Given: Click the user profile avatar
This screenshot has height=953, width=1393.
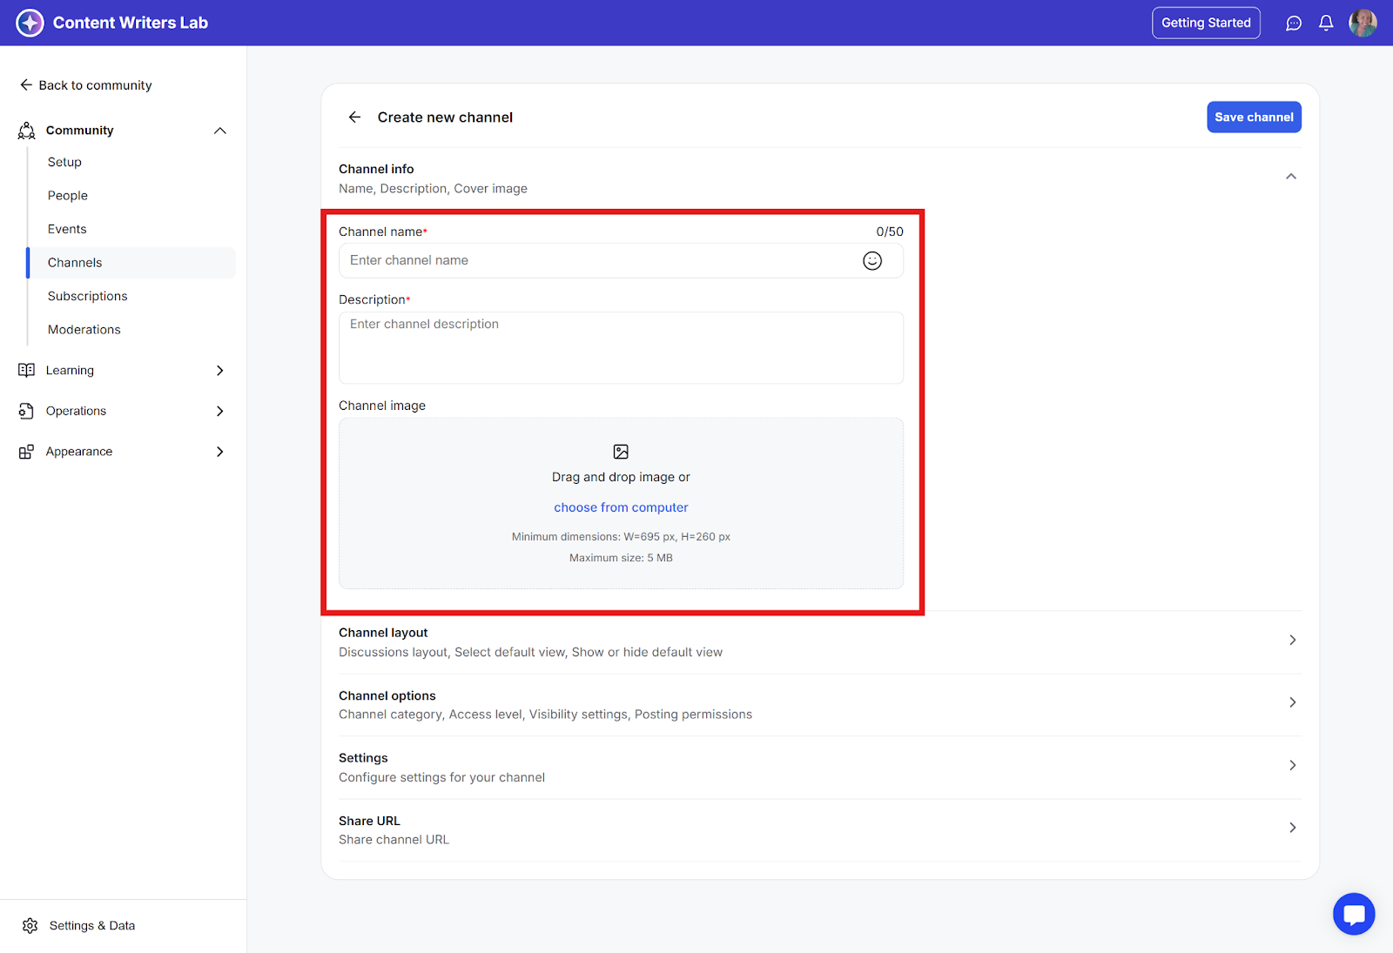Looking at the screenshot, I should point(1362,23).
